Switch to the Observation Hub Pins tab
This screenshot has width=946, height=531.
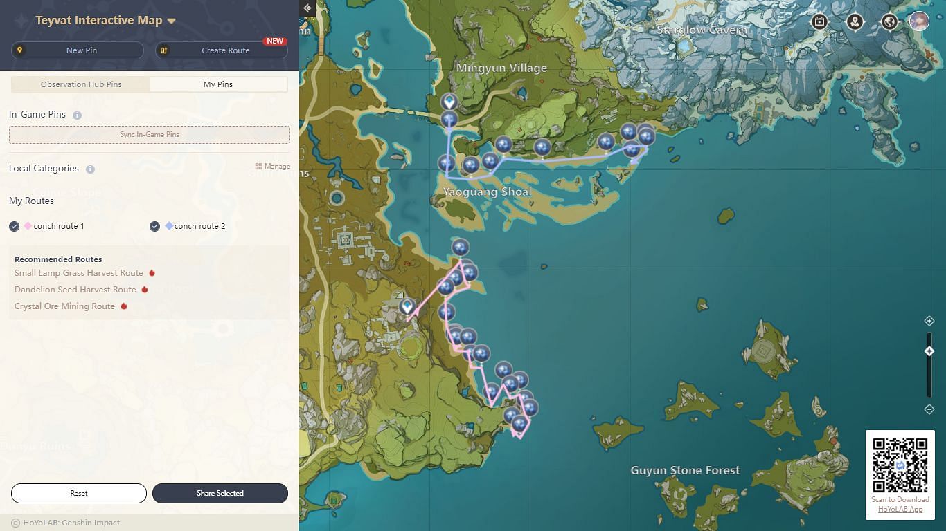[81, 84]
